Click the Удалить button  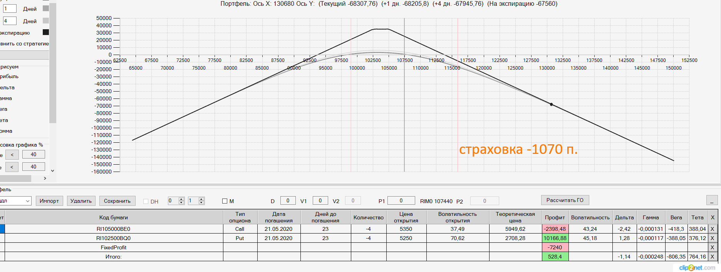point(81,201)
